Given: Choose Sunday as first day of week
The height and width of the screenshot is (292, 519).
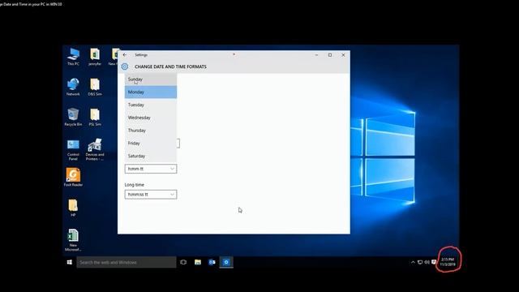Looking at the screenshot, I should coord(151,79).
